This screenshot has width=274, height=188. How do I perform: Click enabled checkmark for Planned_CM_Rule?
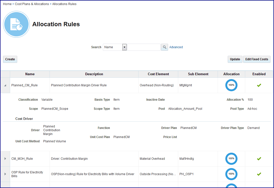259,85
